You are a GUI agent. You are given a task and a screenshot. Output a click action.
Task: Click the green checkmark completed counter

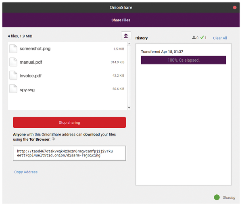tap(202, 37)
